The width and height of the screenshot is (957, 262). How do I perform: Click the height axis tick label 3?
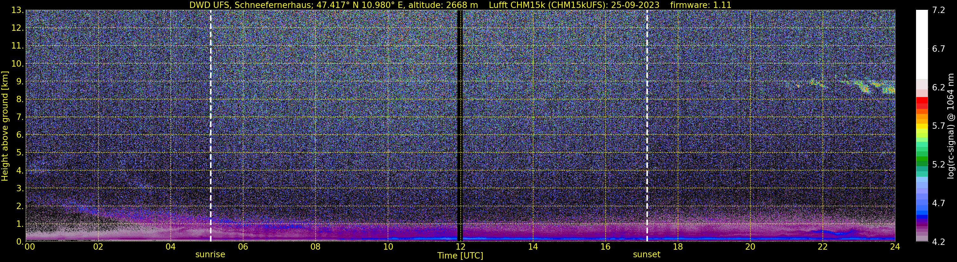20,188
